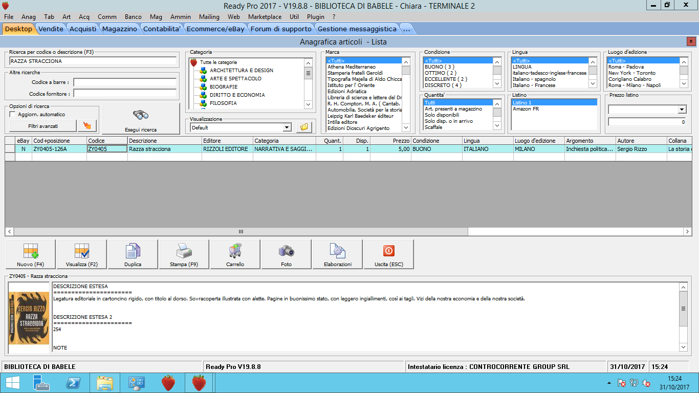Viewport: 699px width, 393px height.
Task: Click the Editore column header
Action: tap(227, 141)
